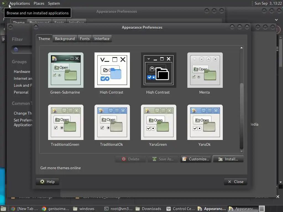283x212 pixels.
Task: Click Set Preferred Applications task link
Action: point(23,122)
